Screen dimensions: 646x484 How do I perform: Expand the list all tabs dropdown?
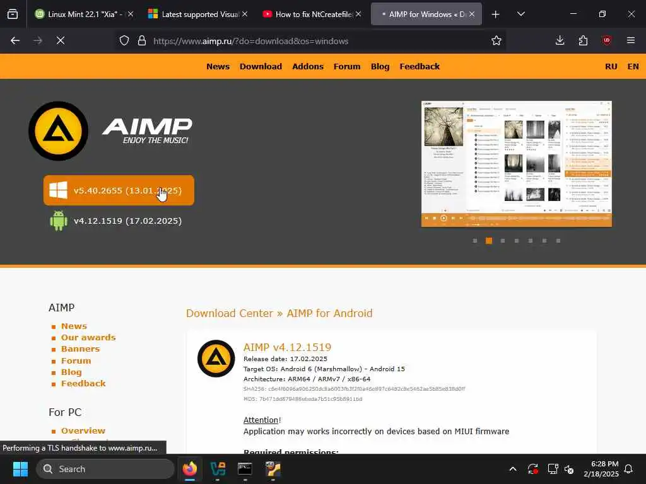click(x=520, y=14)
